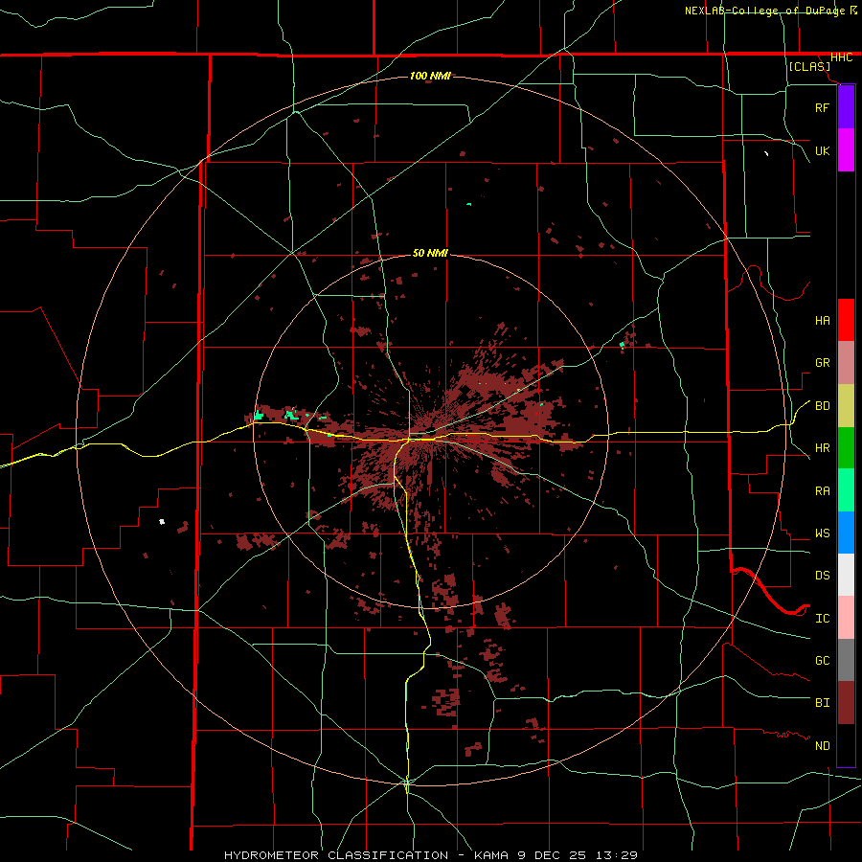
Task: Click the blue WS legend swatch
Action: 846,533
